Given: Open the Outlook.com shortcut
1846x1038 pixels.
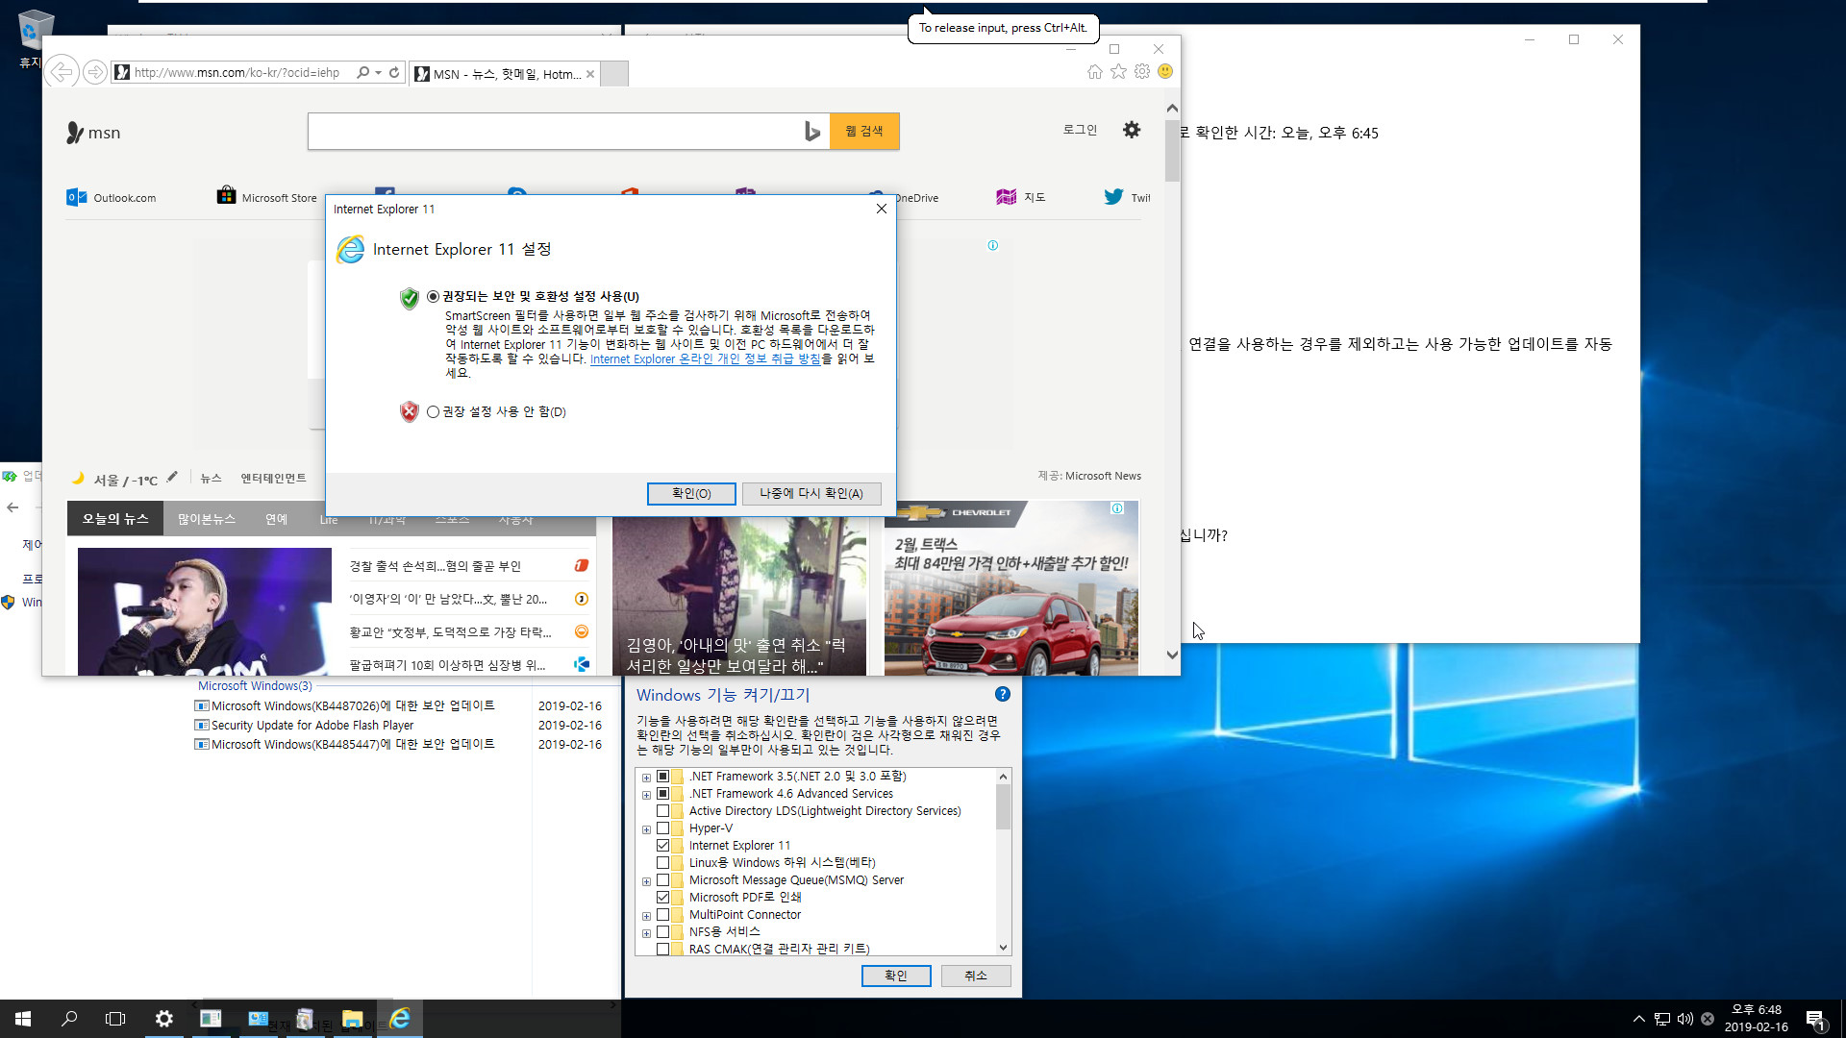Looking at the screenshot, I should coord(112,197).
